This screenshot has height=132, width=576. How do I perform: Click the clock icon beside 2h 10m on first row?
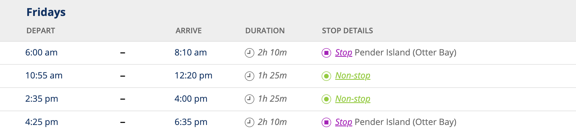point(249,53)
